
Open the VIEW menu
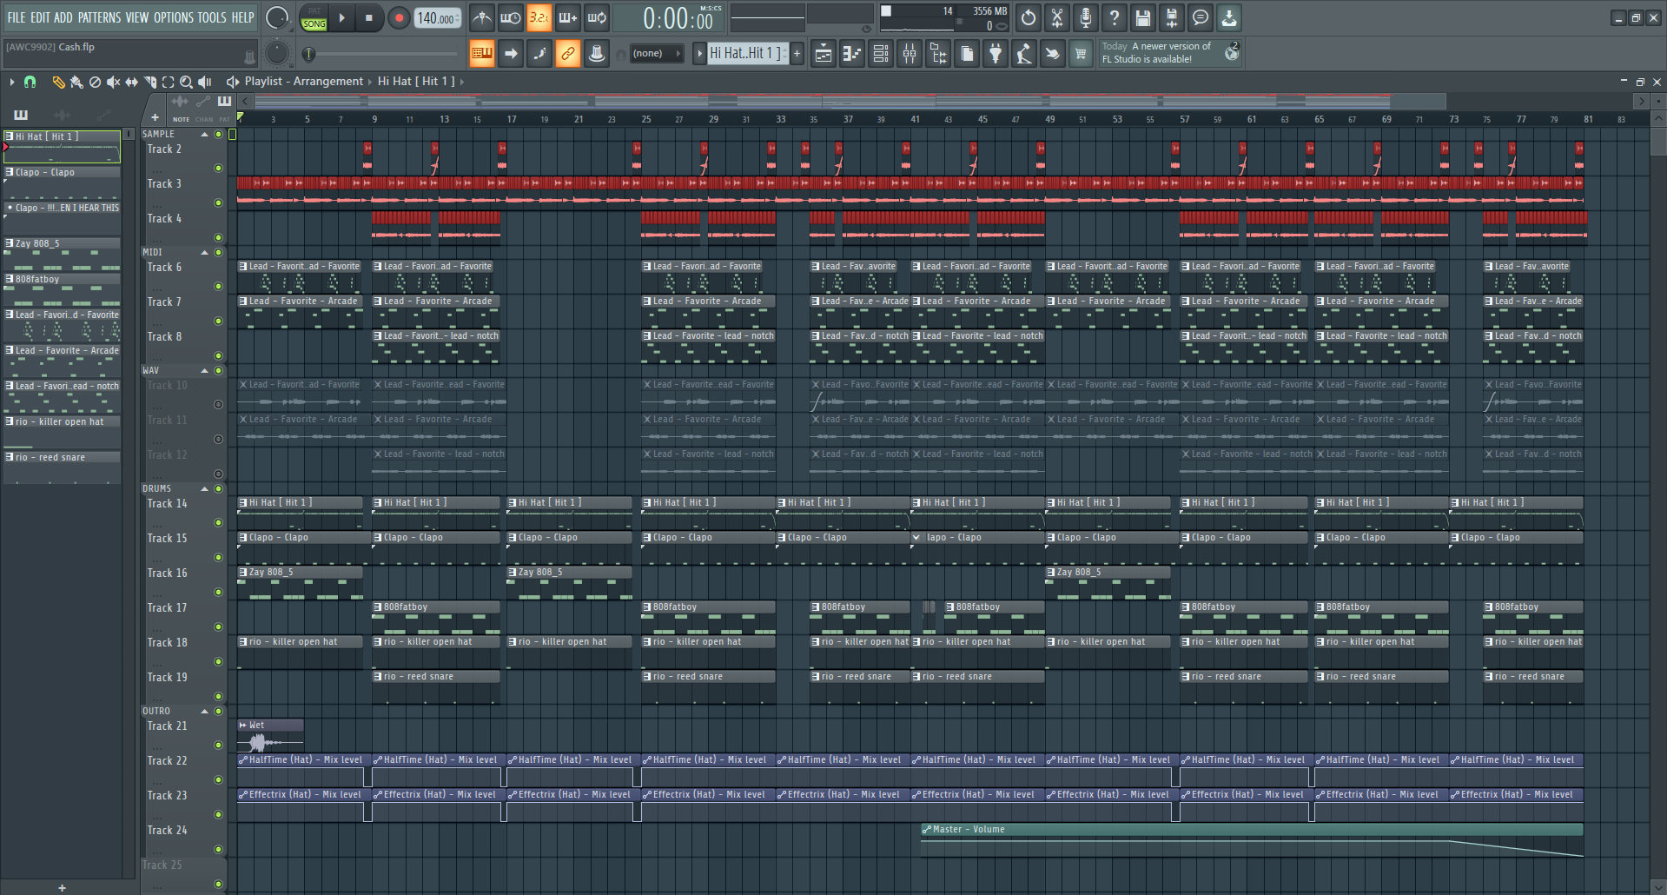pos(137,17)
